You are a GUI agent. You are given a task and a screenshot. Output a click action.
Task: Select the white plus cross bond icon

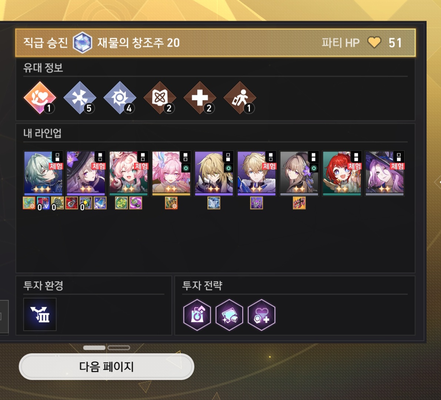[x=200, y=97]
